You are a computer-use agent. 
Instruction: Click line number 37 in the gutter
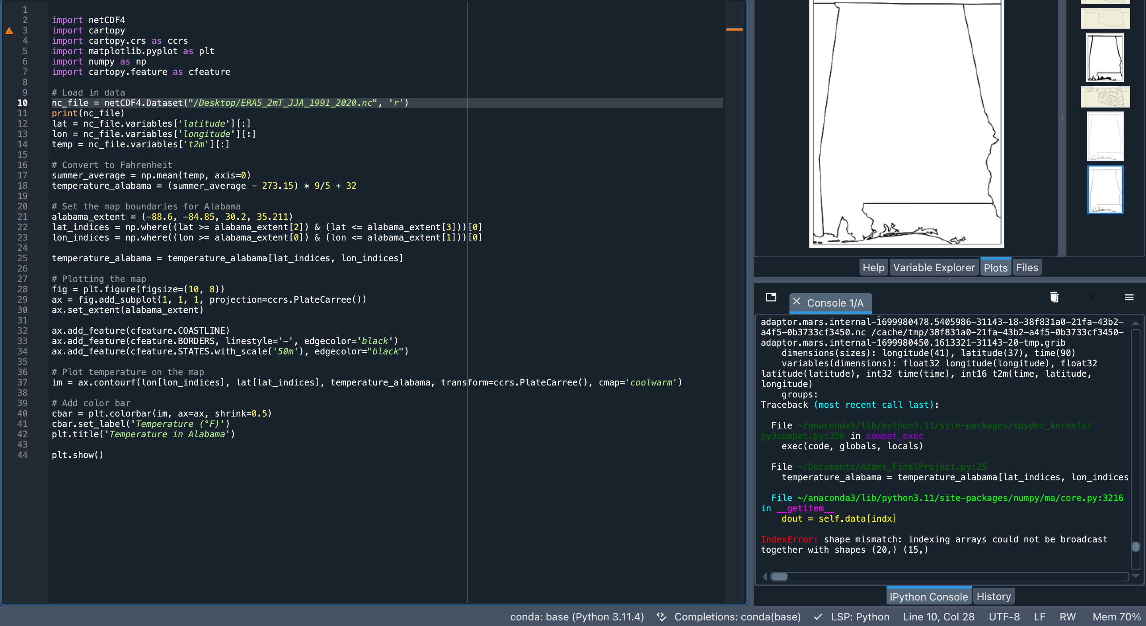click(22, 382)
